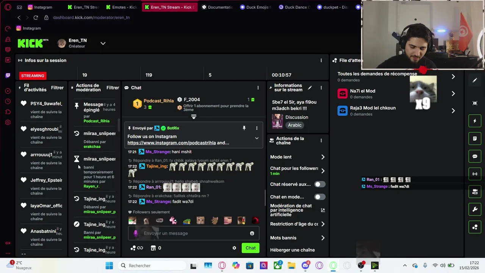Open chat settings gear icon
485x273 pixels.
(x=234, y=248)
